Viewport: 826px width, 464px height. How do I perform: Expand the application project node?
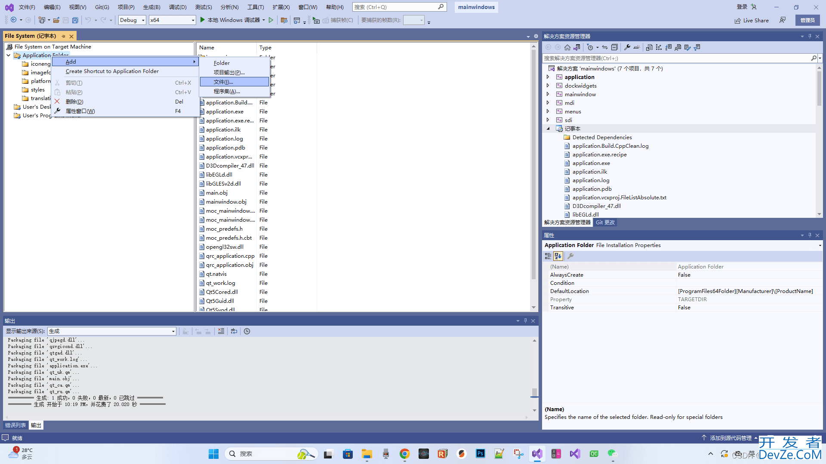click(x=548, y=77)
